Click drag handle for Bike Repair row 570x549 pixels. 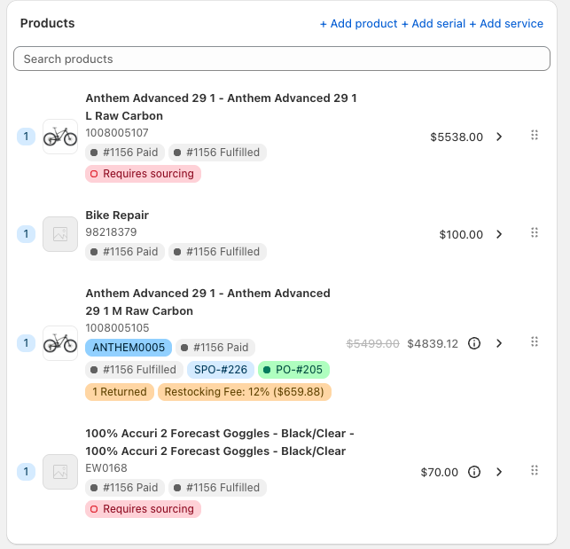pos(534,233)
